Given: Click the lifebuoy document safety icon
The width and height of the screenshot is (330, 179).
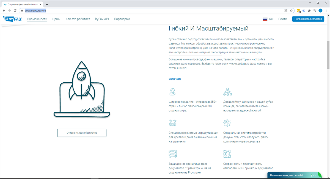Looking at the screenshot, I should click(227, 153).
